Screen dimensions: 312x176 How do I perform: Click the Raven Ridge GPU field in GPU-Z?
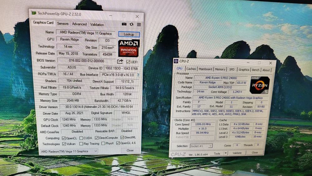[70, 39]
